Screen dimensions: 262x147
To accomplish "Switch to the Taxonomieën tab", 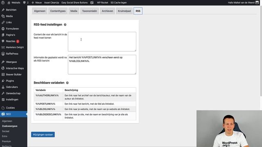I will point(89,11).
